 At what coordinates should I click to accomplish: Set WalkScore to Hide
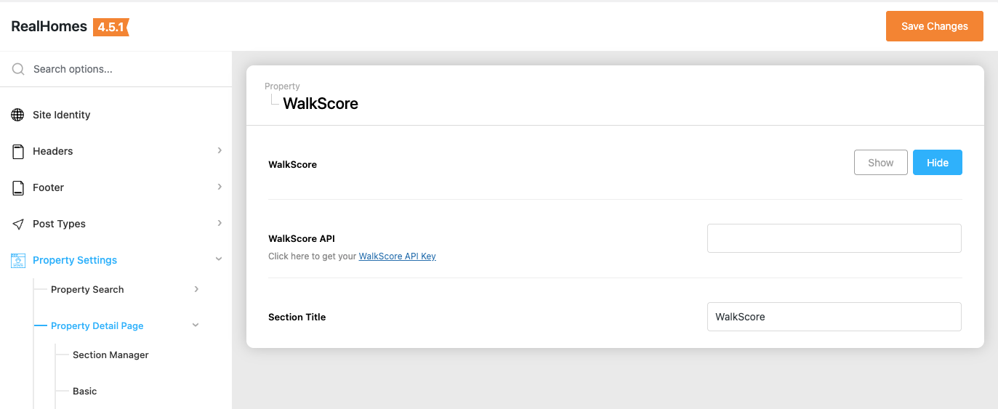click(937, 163)
